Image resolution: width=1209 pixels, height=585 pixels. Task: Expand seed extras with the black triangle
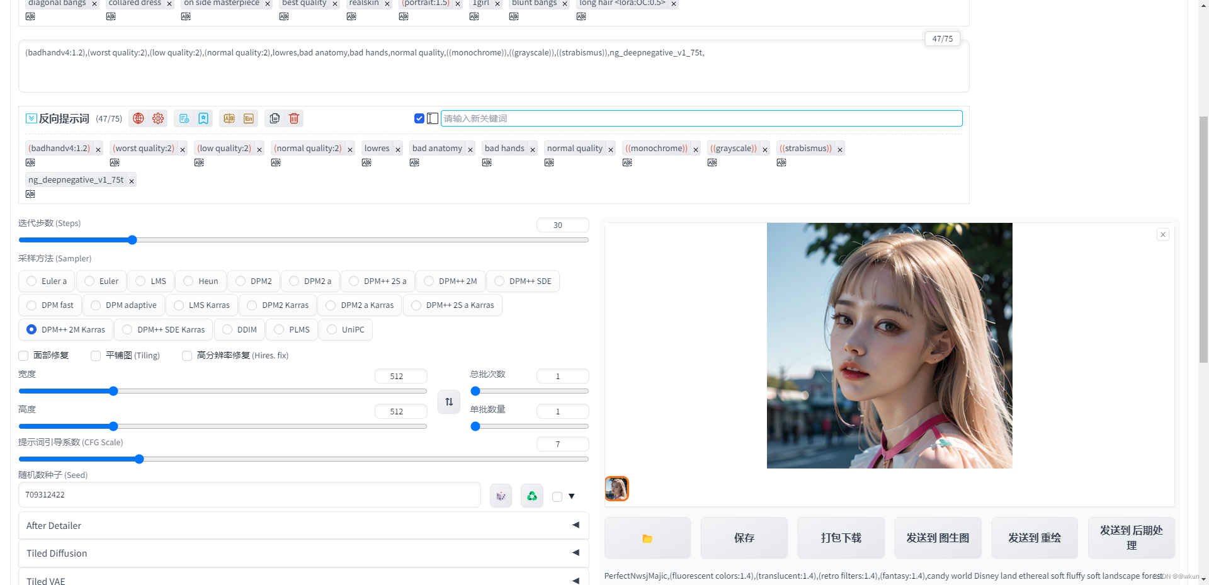tap(572, 496)
